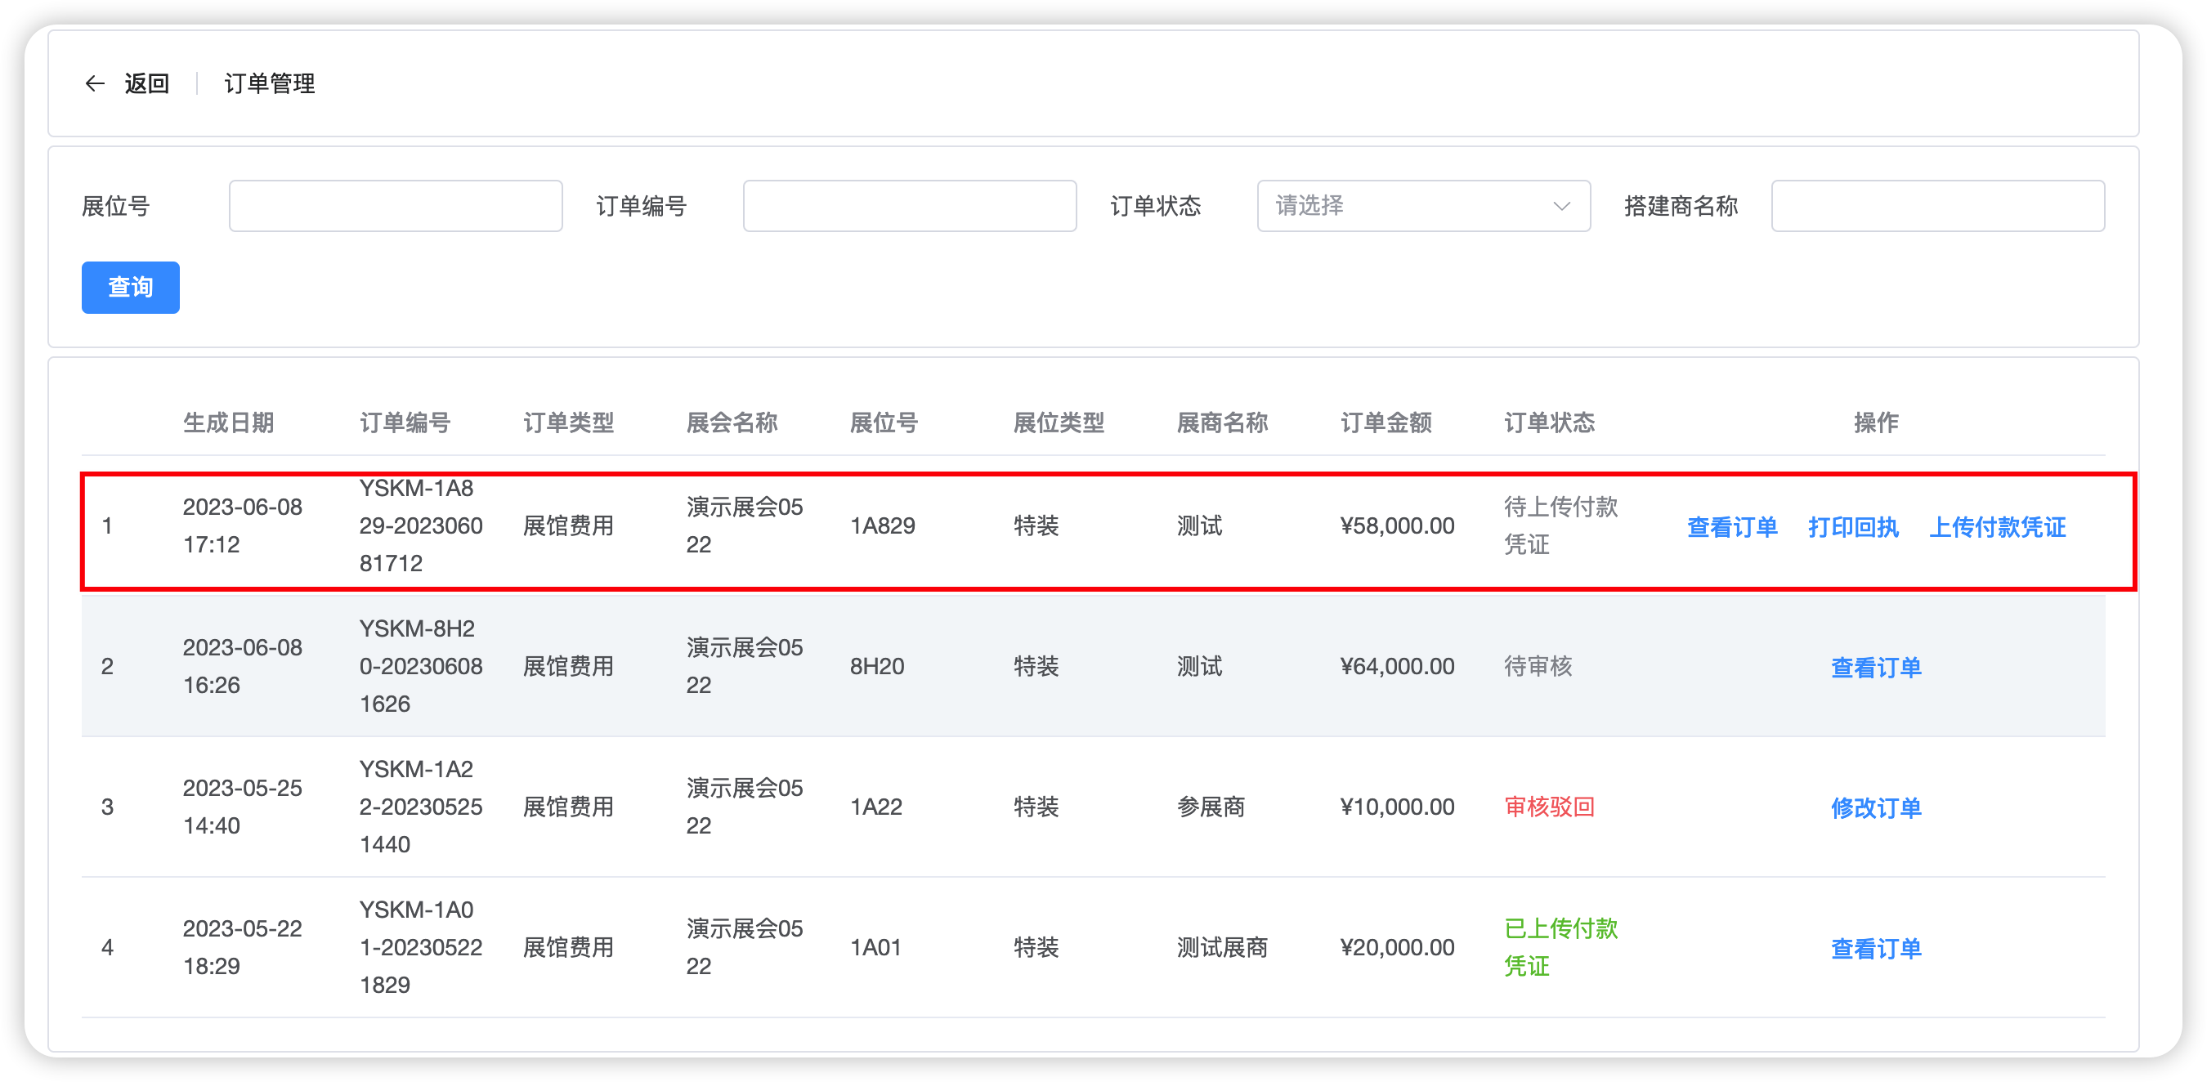This screenshot has height=1082, width=2207.
Task: Click the 订单管理 page title
Action: (x=269, y=83)
